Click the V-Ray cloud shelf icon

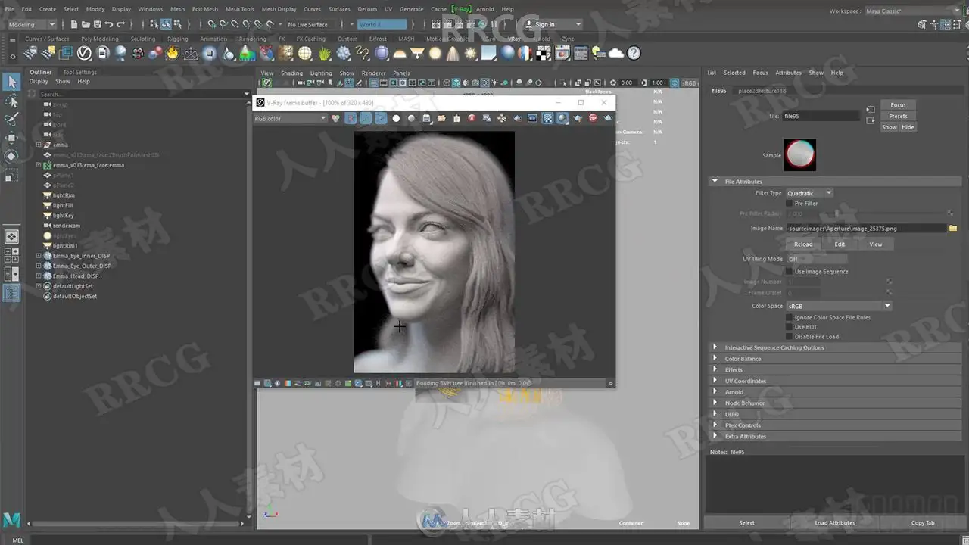coord(616,53)
